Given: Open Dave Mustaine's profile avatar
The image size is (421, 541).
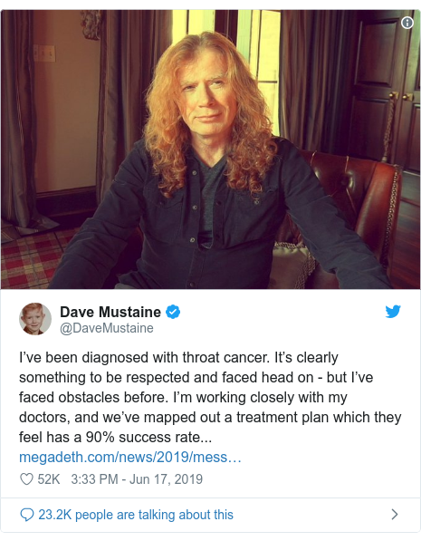Looking at the screenshot, I should (x=35, y=319).
